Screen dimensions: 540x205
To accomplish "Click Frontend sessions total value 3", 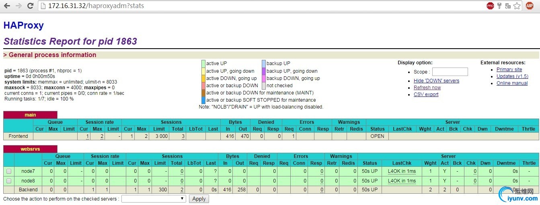I will 183,136.
